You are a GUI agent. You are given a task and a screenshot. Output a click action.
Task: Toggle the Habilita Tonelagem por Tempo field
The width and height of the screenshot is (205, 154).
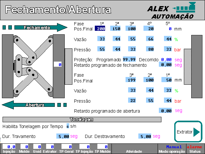coord(68,126)
